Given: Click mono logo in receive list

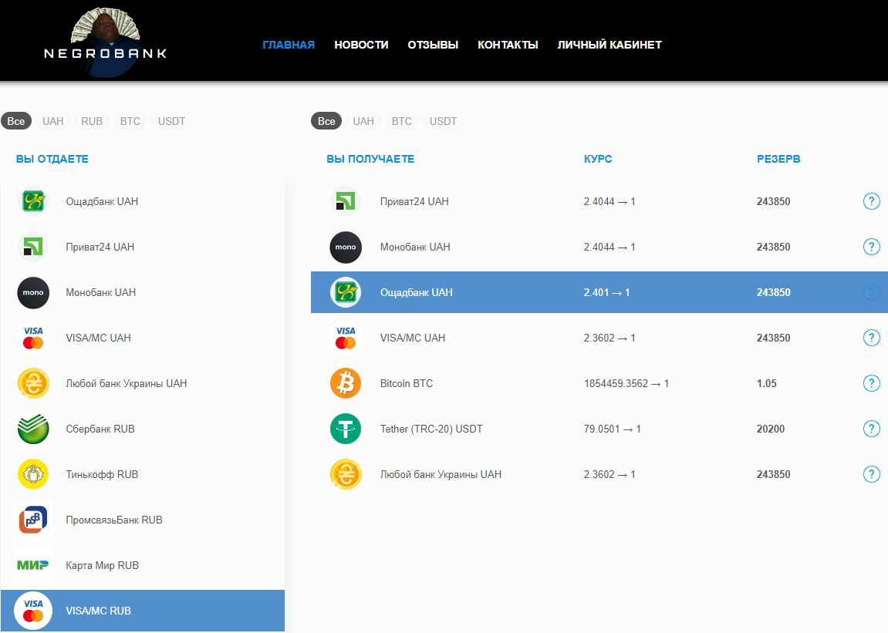Looking at the screenshot, I should tap(346, 247).
